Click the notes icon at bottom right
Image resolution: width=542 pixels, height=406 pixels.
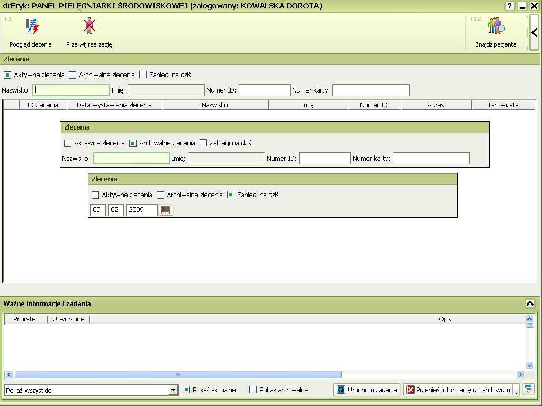point(529,389)
